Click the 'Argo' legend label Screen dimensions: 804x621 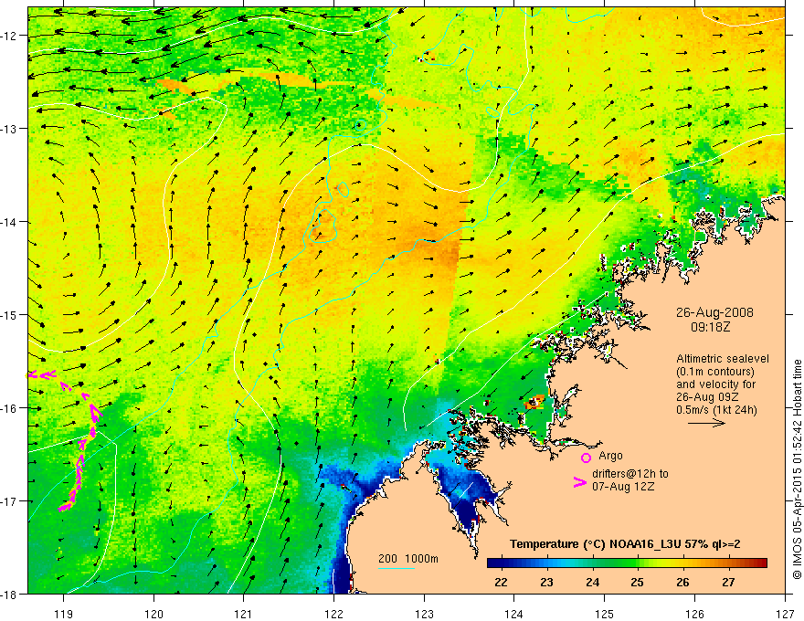click(610, 456)
